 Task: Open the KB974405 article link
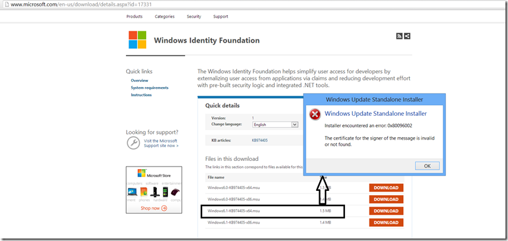point(260,140)
